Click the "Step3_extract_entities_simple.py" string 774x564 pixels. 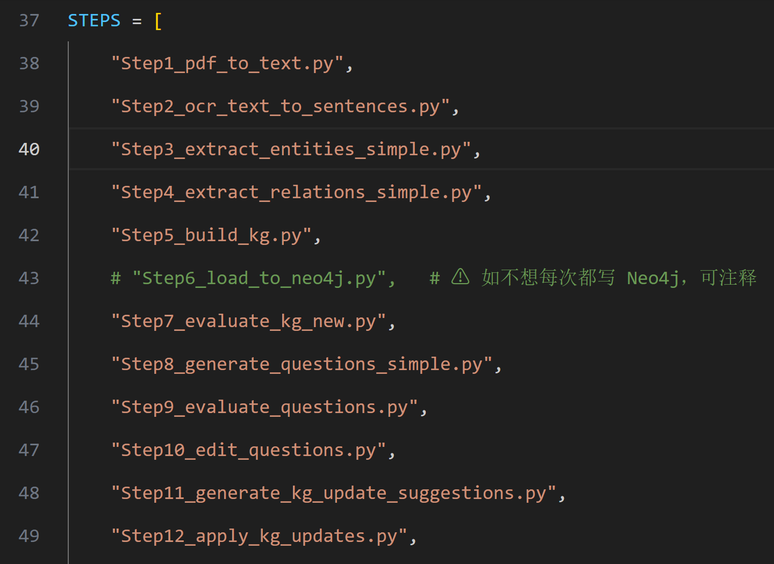tap(291, 149)
